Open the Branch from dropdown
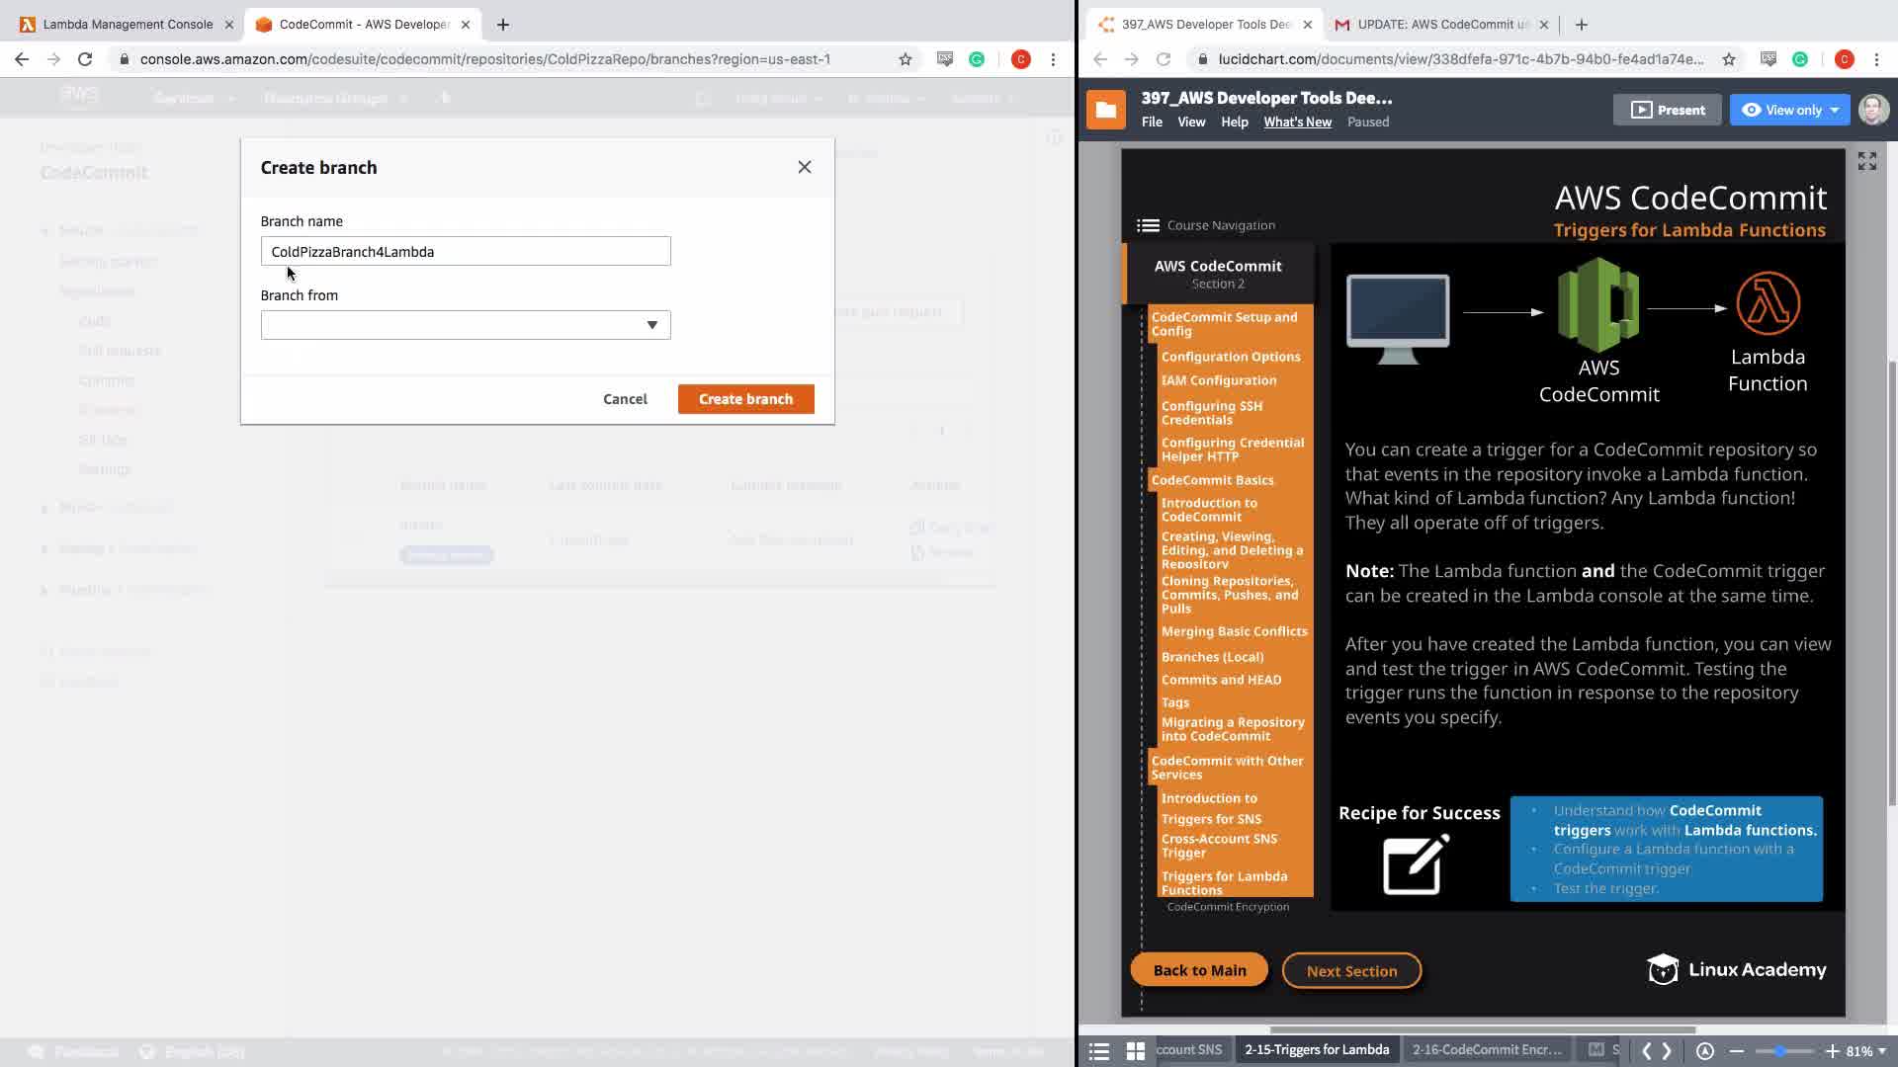Image resolution: width=1898 pixels, height=1067 pixels. click(466, 325)
